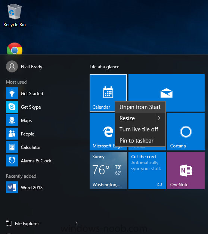
Task: Click the Maps label
Action: 26,121
